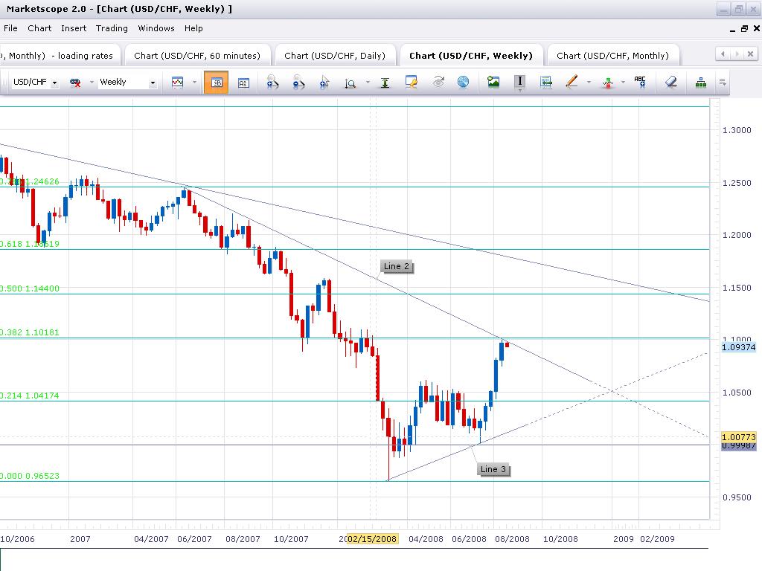The image size is (762, 571).
Task: Click the Line 2 label on the chart
Action: click(397, 266)
